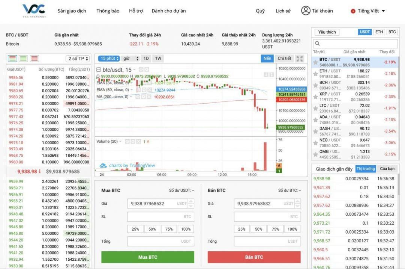Show only sell orders in order book

pyautogui.click(x=34, y=59)
